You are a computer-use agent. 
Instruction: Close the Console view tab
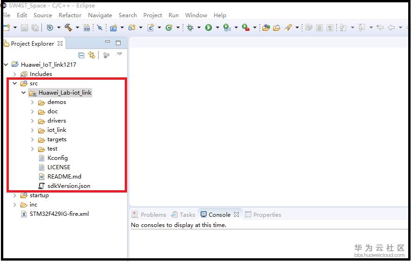(x=236, y=214)
